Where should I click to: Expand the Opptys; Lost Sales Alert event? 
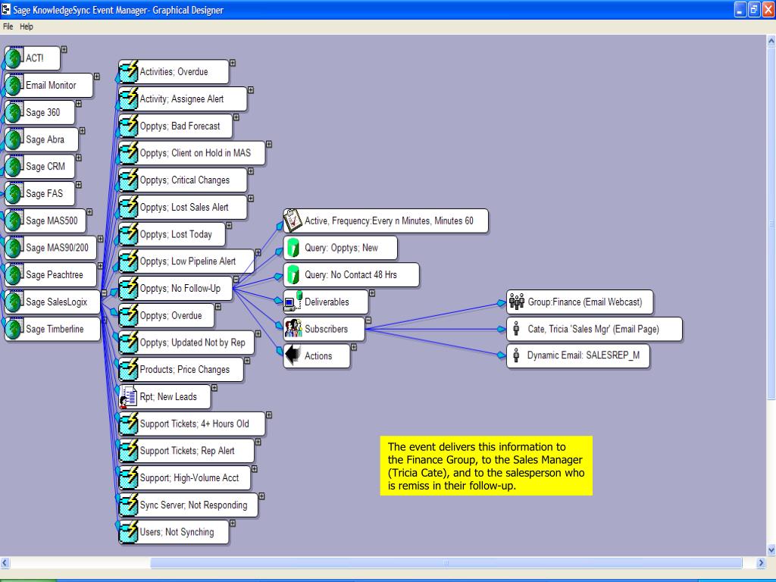251,199
